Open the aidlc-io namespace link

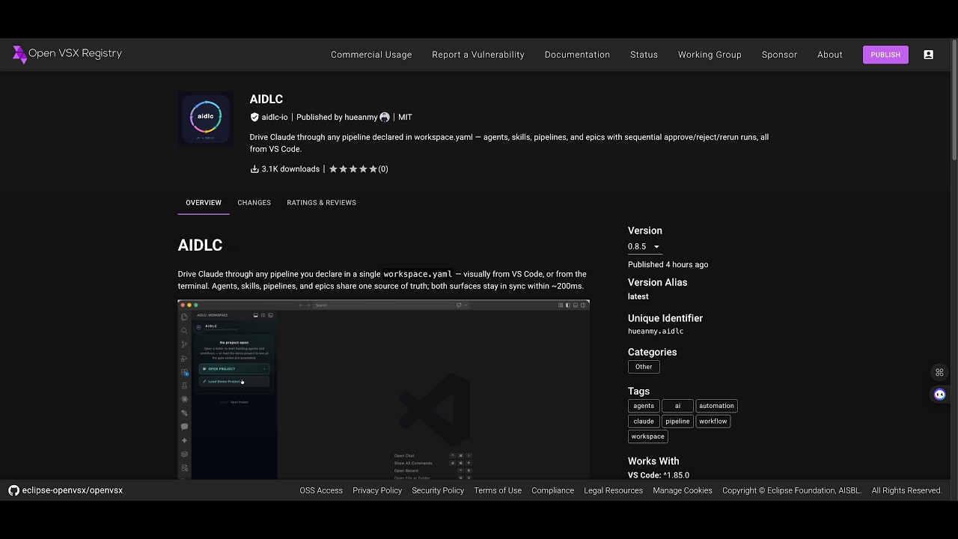(x=275, y=118)
